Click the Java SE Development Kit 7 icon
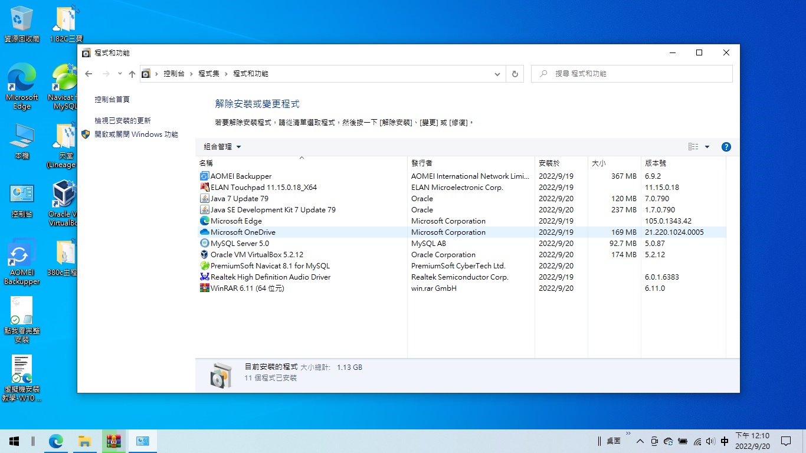This screenshot has height=453, width=806. tap(205, 209)
